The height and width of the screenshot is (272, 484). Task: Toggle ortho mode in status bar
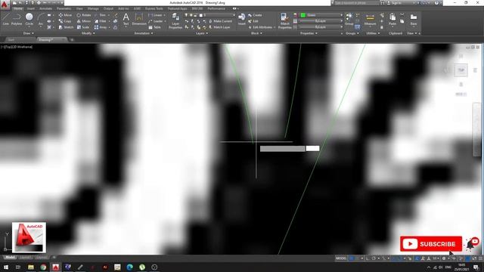coord(368,258)
